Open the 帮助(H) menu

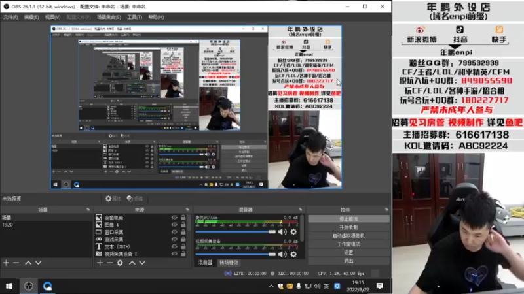(156, 17)
